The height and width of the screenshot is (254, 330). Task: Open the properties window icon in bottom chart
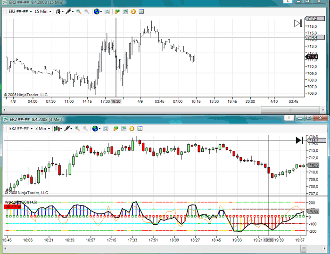coord(140,128)
